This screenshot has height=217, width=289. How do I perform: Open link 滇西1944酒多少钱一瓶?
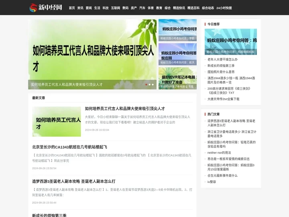[x=231, y=80]
